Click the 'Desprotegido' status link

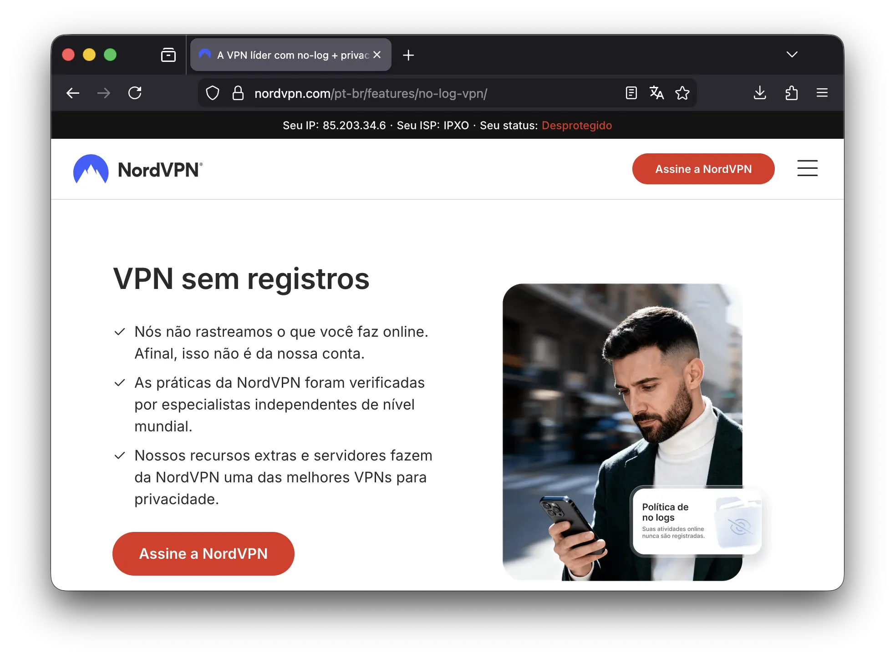tap(576, 126)
